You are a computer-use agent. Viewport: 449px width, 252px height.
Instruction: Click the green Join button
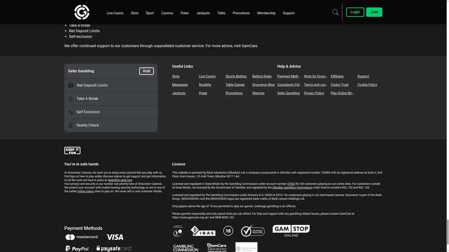click(374, 12)
